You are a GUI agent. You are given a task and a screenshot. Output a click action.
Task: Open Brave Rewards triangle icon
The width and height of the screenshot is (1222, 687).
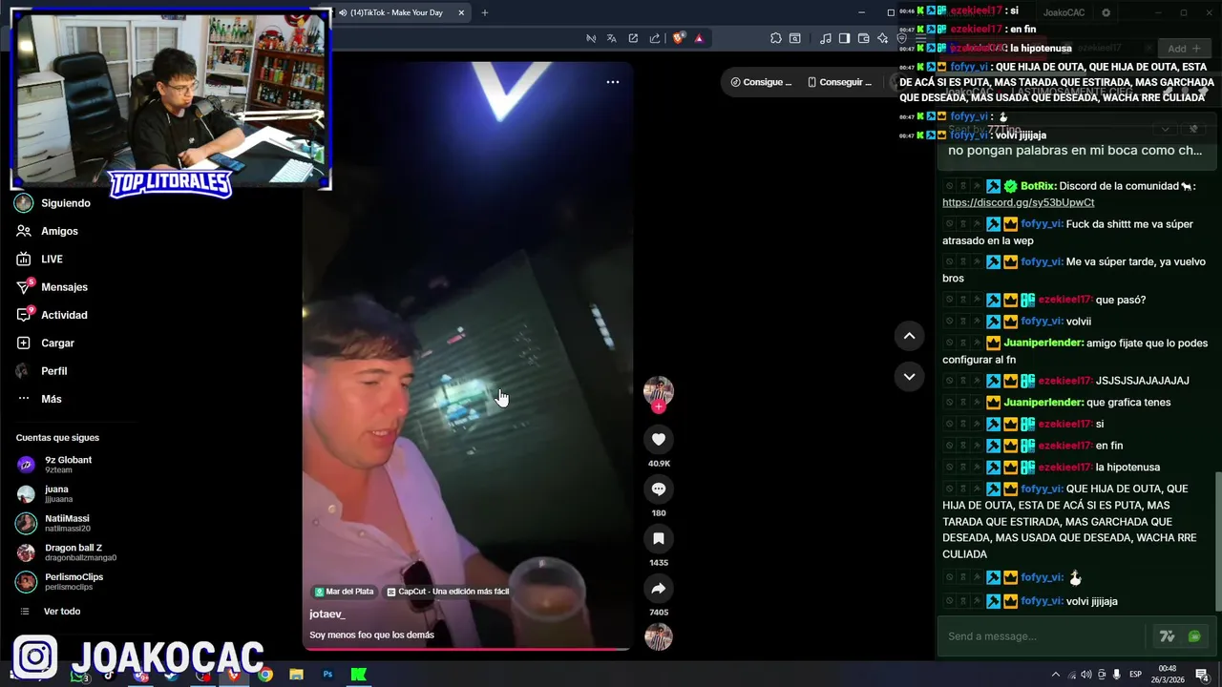tap(699, 38)
